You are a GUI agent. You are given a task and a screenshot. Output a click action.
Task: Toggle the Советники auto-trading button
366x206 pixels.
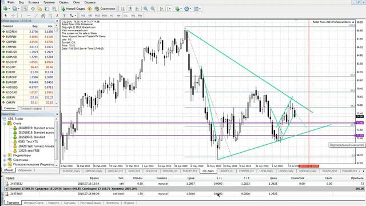105,9
